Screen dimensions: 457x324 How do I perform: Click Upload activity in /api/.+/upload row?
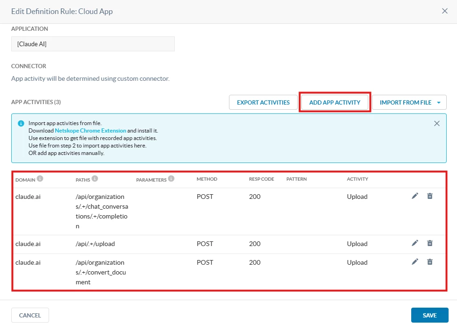point(357,244)
